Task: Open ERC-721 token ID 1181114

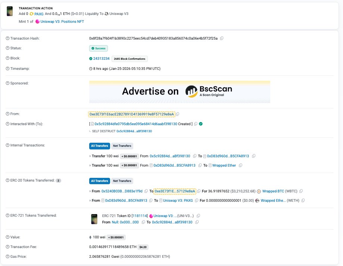Action: (x=138, y=216)
